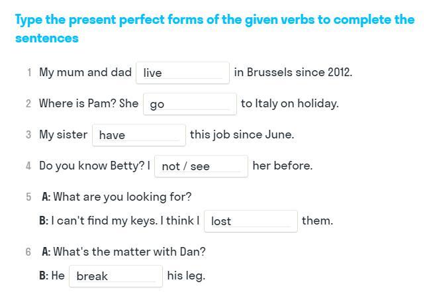Viewport: 425px width, 302px height.
Task: Click the words 'his leg.'
Action: (186, 276)
